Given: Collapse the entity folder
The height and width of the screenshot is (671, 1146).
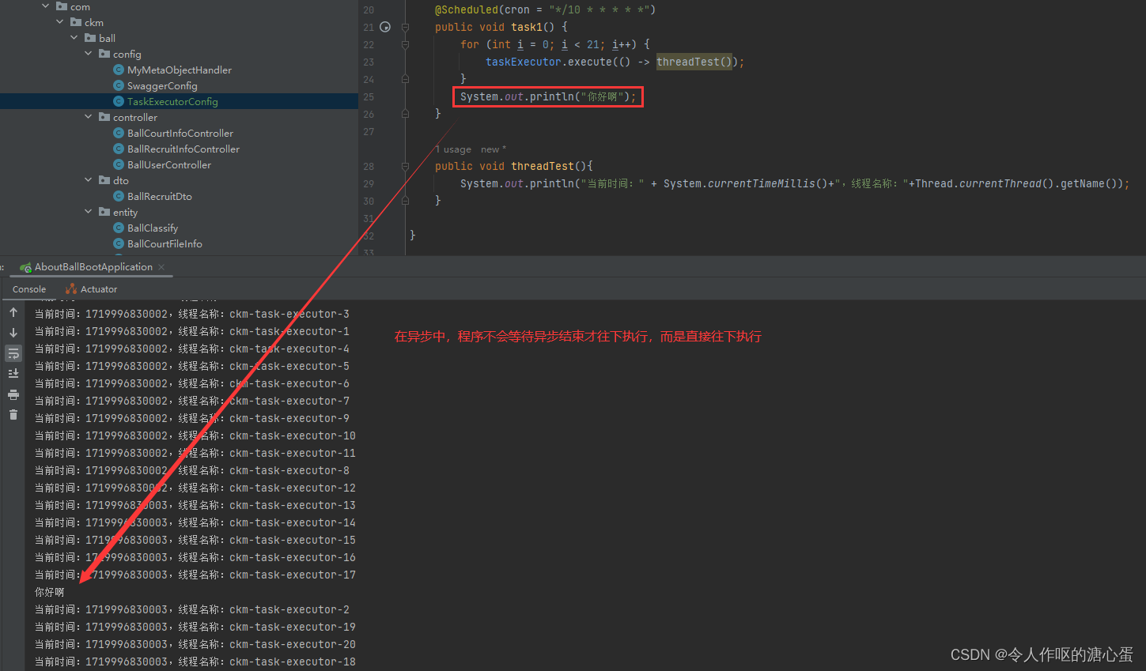Looking at the screenshot, I should click(89, 212).
